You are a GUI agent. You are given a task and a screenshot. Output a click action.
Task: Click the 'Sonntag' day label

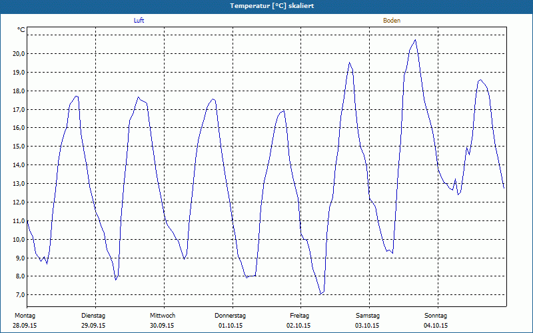(436, 316)
